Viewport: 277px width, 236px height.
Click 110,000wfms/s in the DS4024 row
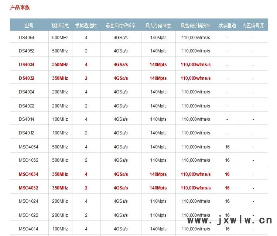(195, 92)
